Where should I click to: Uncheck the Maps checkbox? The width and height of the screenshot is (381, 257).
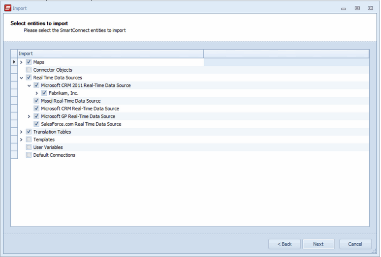click(x=29, y=62)
